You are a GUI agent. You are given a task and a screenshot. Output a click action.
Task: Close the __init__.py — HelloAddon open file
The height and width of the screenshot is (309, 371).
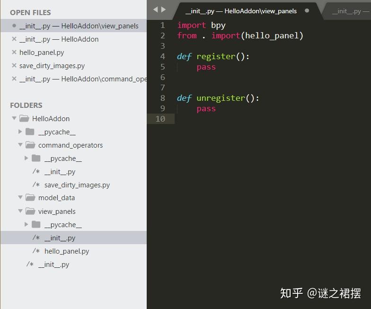14,39
